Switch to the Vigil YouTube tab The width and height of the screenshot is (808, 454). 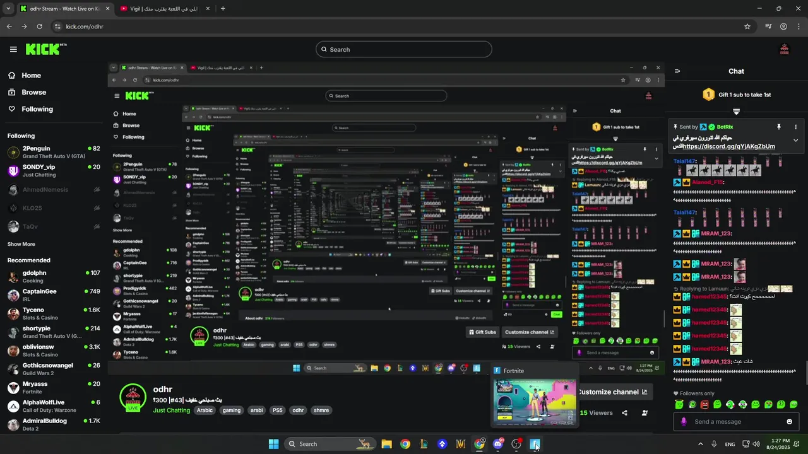point(165,9)
